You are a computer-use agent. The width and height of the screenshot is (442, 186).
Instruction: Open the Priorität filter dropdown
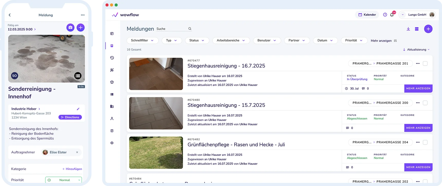point(354,40)
